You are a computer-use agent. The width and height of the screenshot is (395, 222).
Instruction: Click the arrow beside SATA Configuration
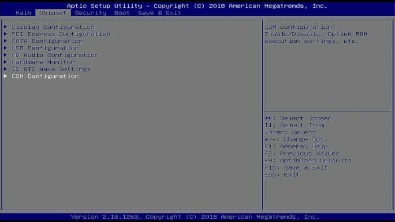pyautogui.click(x=6, y=41)
